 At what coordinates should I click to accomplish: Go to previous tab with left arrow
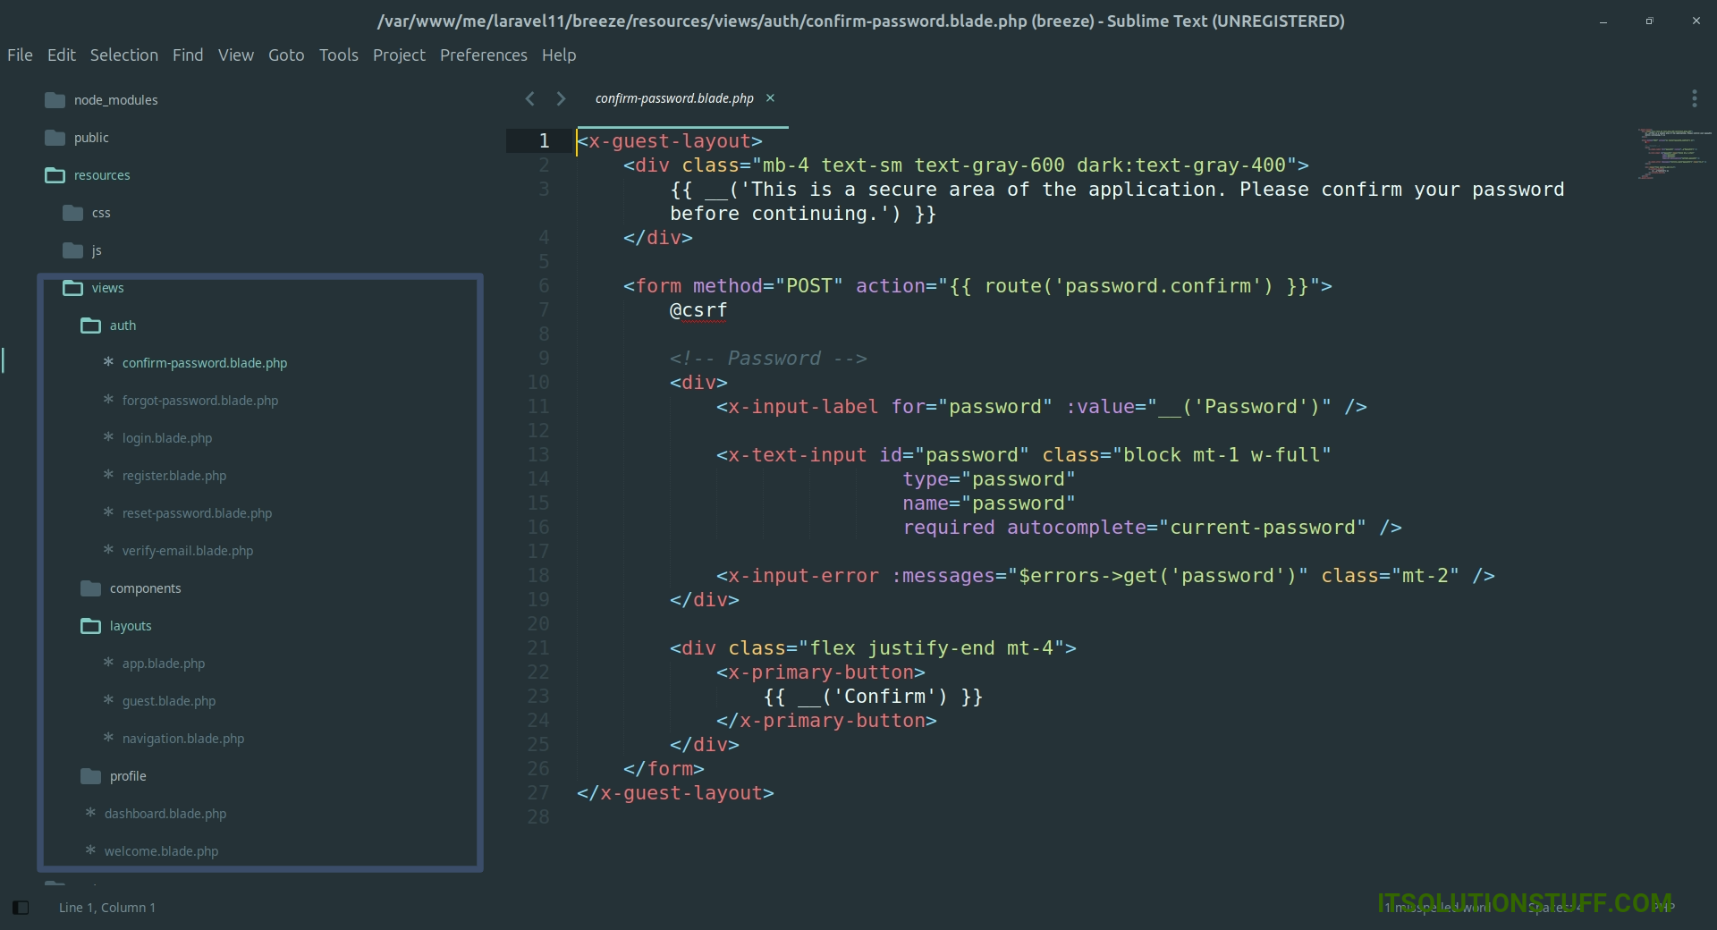[530, 98]
